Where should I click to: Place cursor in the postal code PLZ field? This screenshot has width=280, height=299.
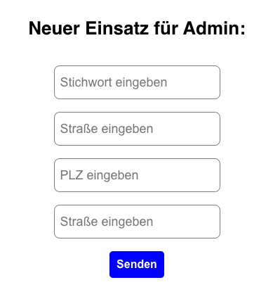pos(137,175)
